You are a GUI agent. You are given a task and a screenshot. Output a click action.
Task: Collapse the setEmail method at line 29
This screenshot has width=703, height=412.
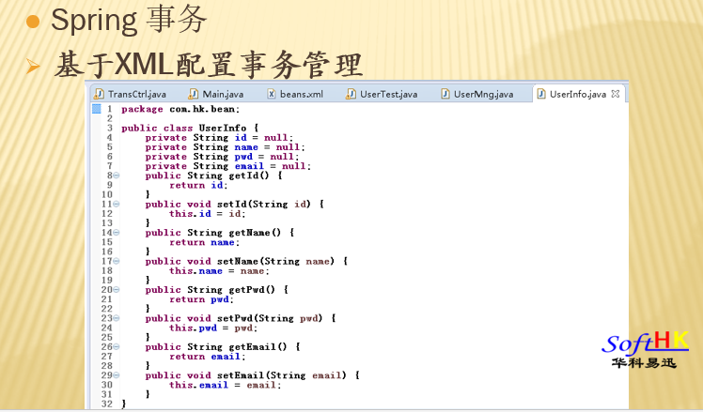(117, 375)
